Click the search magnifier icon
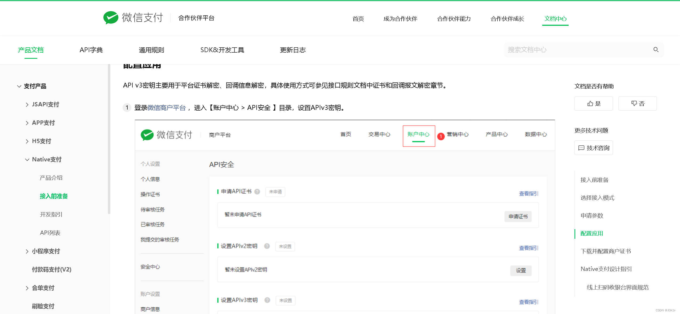This screenshot has width=680, height=314. pyautogui.click(x=656, y=49)
